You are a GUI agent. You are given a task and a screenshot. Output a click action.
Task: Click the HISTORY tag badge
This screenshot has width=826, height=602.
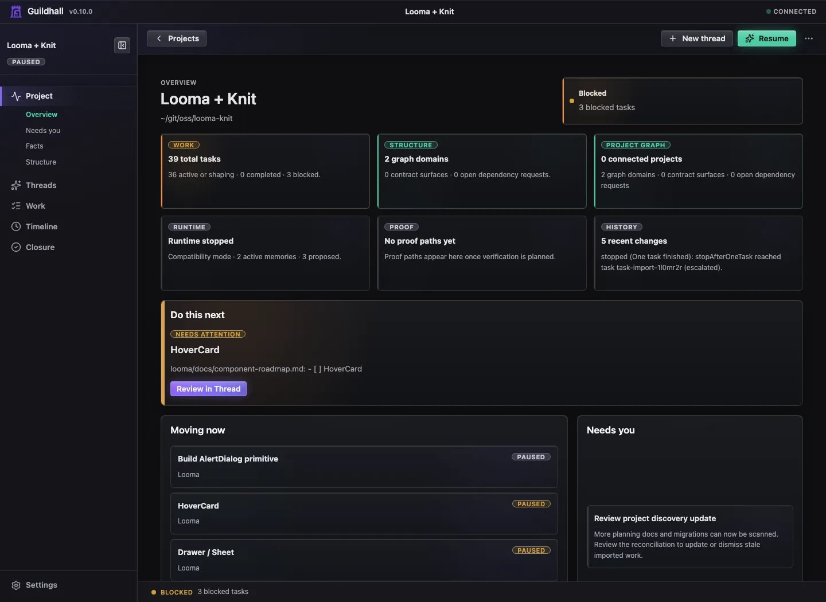(622, 227)
